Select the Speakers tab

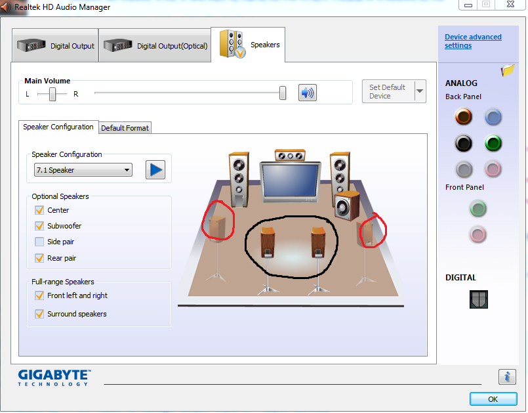tap(248, 45)
